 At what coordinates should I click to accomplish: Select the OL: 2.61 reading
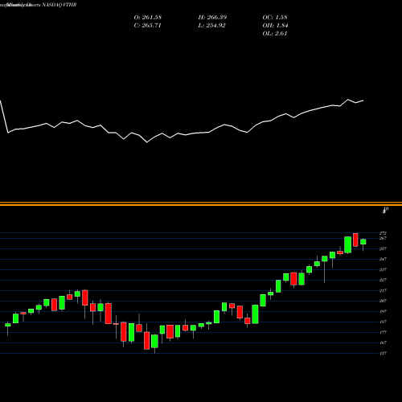275,34
